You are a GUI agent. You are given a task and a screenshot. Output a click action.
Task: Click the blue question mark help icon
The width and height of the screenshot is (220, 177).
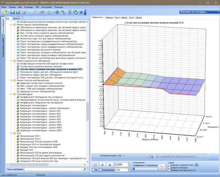point(81,12)
